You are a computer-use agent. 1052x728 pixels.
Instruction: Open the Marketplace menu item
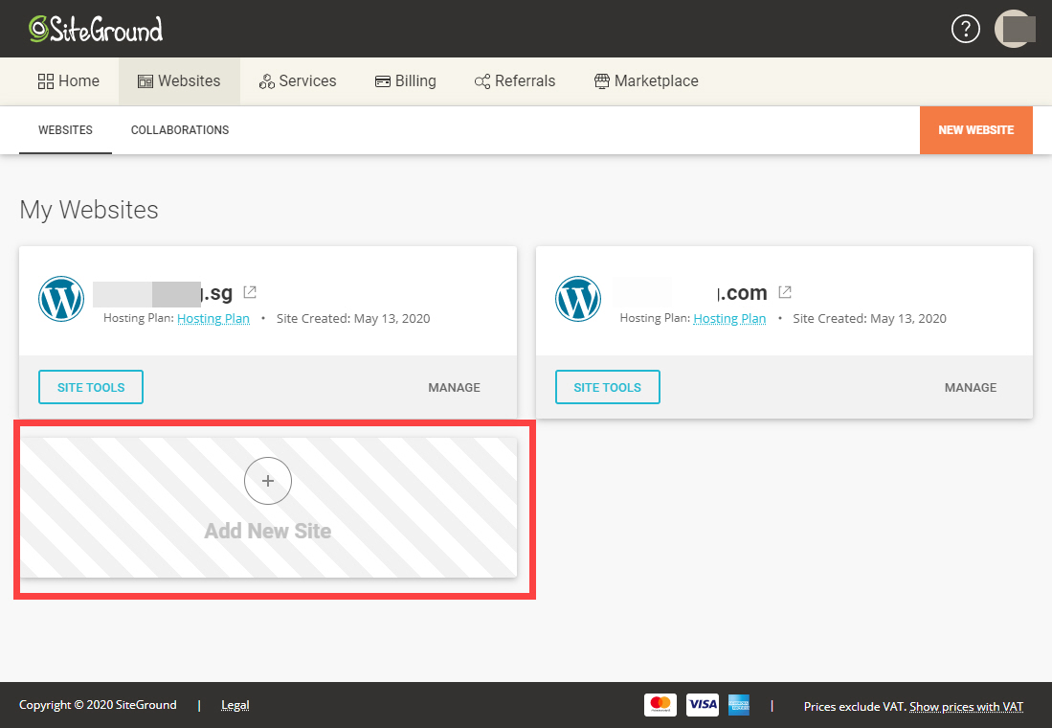(646, 81)
